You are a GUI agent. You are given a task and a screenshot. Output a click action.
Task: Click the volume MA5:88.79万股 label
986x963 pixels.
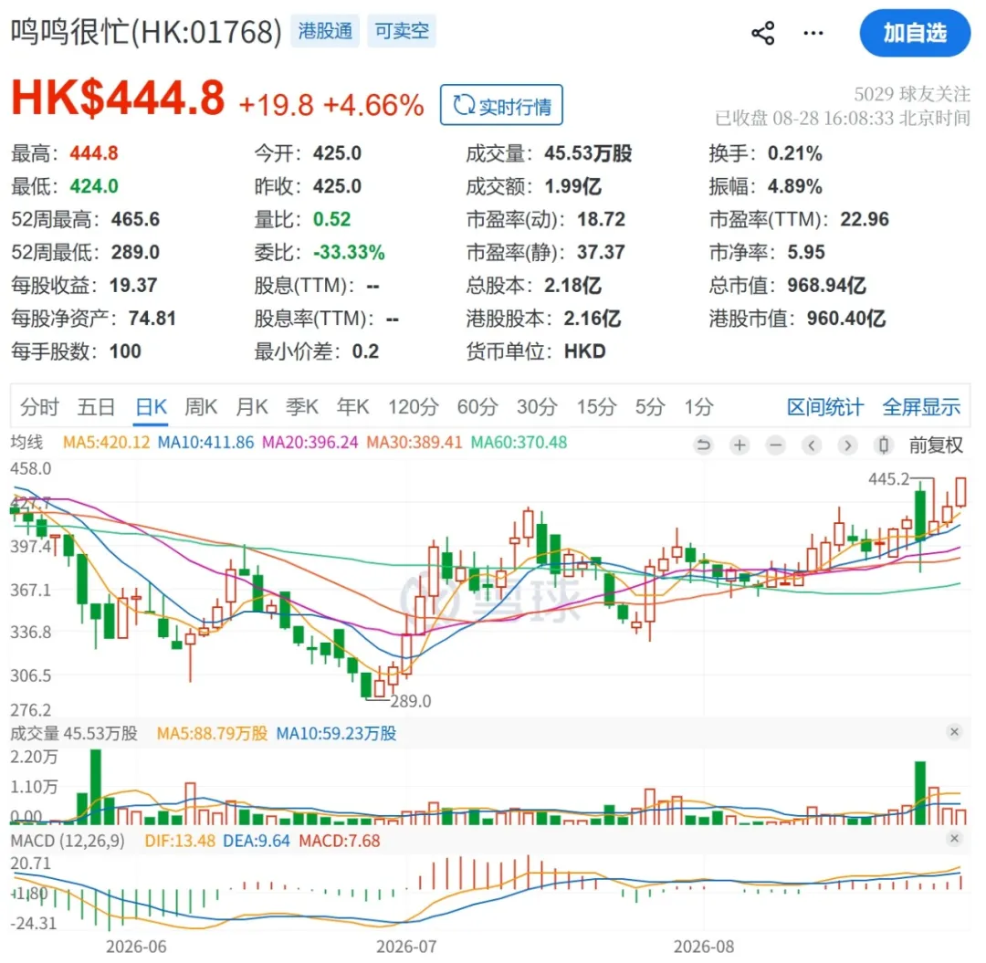212,734
